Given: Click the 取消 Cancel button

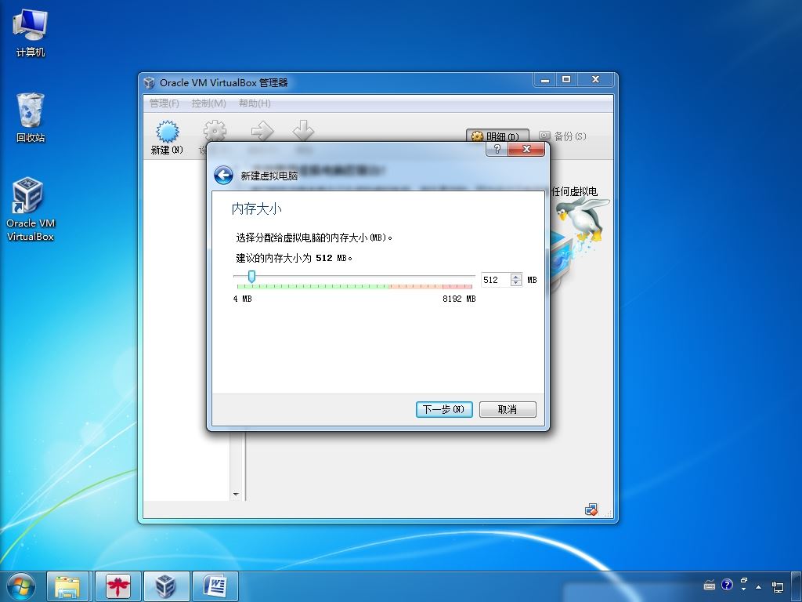Looking at the screenshot, I should (x=508, y=409).
